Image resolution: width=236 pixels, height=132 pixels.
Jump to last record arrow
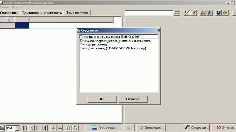coord(44,128)
